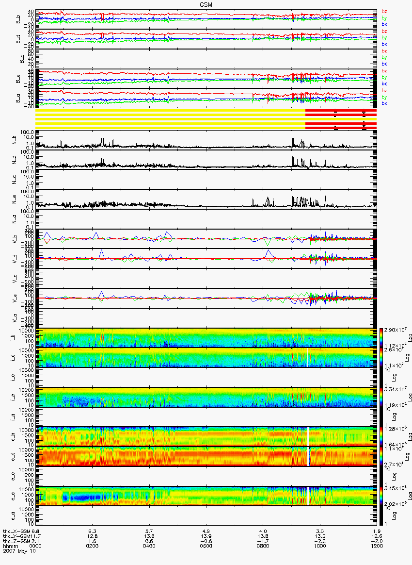Click the thc_X-GSM row label
The height and width of the screenshot is (565, 412).
point(16,532)
